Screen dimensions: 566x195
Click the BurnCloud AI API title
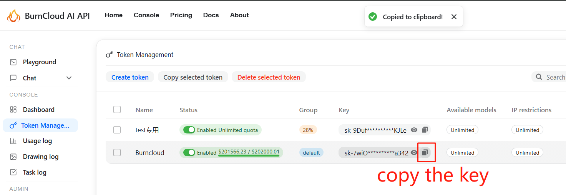pos(57,16)
